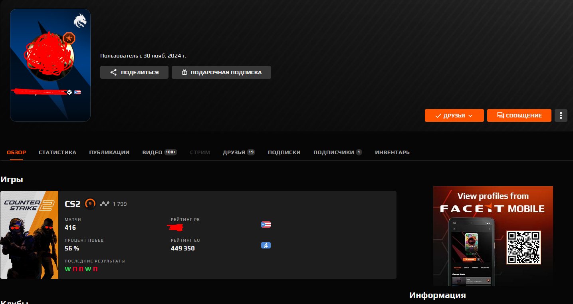
Task: Expand the Друзья friends dropdown button
Action: pos(454,115)
